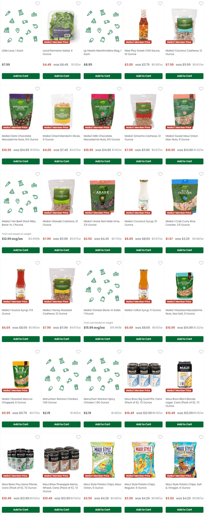The image size is (205, 515).
Task: Toggle heart for Maui Style Potato Chips Regular
Action: [160, 437]
